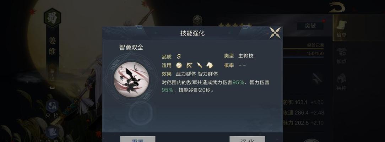Open the 加点 attribute points tab
The height and width of the screenshot is (142, 385).
[341, 55]
